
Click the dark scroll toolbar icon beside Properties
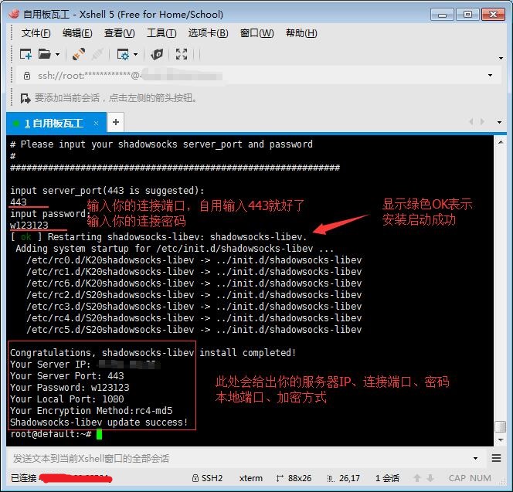pyautogui.click(x=157, y=54)
